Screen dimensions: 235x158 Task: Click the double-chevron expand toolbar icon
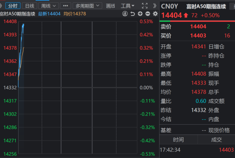click(x=155, y=6)
